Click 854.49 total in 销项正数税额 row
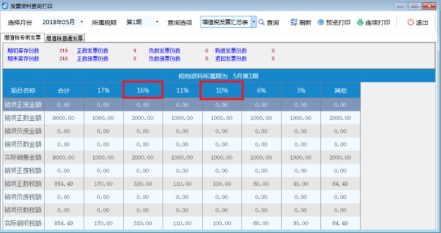The height and width of the screenshot is (233, 441). click(64, 184)
